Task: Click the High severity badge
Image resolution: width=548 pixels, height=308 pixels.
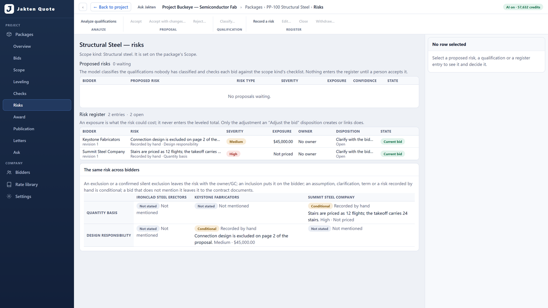Action: point(233,154)
